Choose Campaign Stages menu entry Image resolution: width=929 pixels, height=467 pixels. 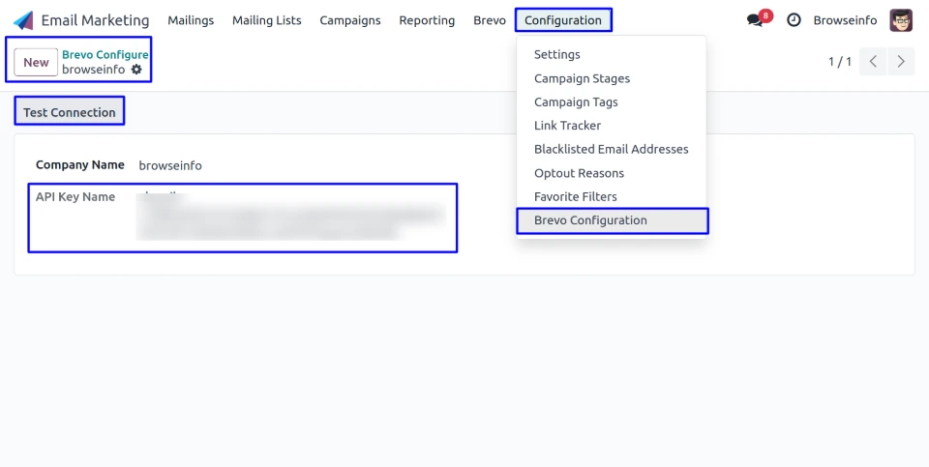[582, 78]
